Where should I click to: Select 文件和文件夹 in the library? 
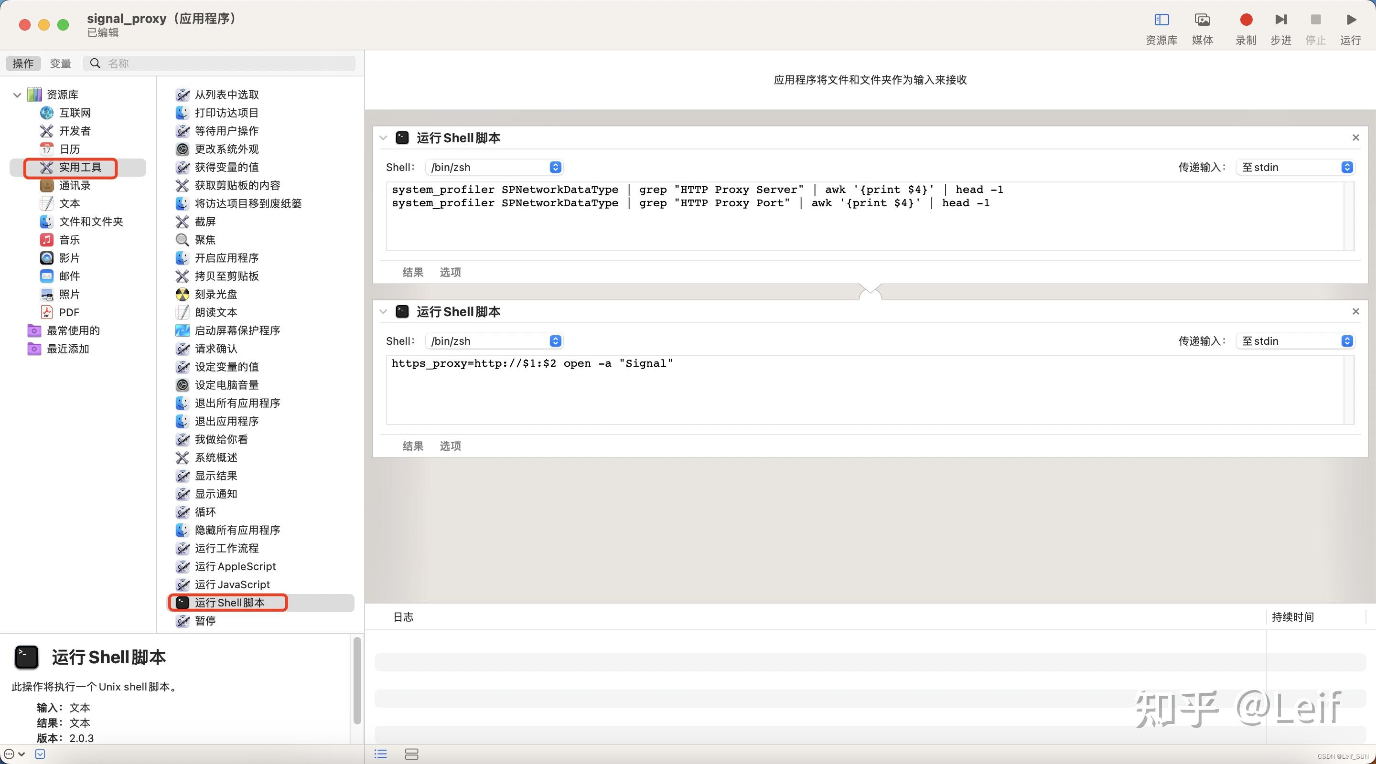point(91,222)
